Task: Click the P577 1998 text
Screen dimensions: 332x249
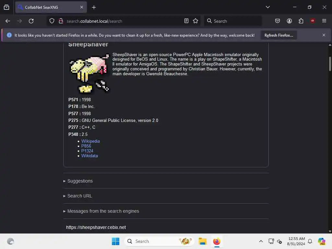Action: [x=80, y=113]
